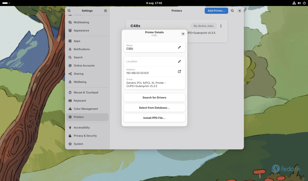Open the Activities pill in top bar
Viewport: 308px width, 181px height.
tap(6, 3)
